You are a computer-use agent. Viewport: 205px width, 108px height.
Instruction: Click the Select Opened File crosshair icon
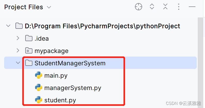point(139,7)
